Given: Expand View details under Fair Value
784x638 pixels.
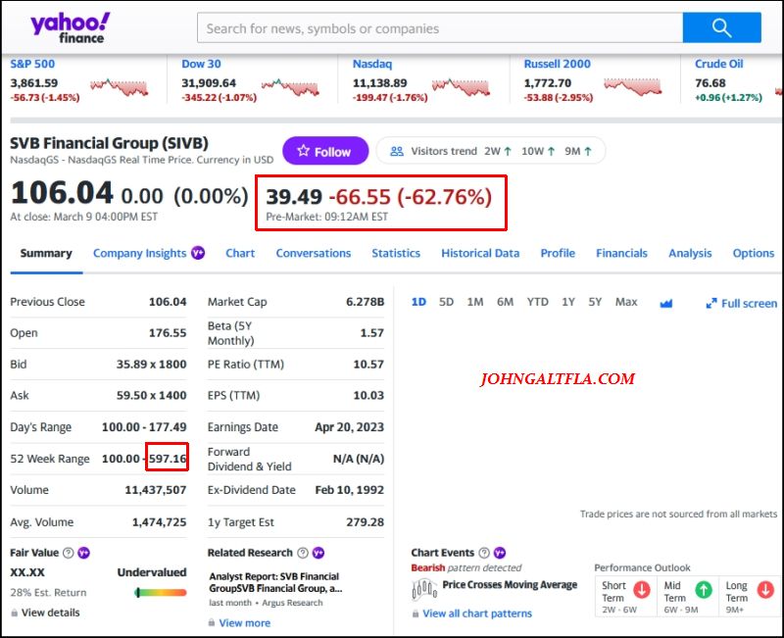Looking at the screenshot, I should (x=50, y=613).
